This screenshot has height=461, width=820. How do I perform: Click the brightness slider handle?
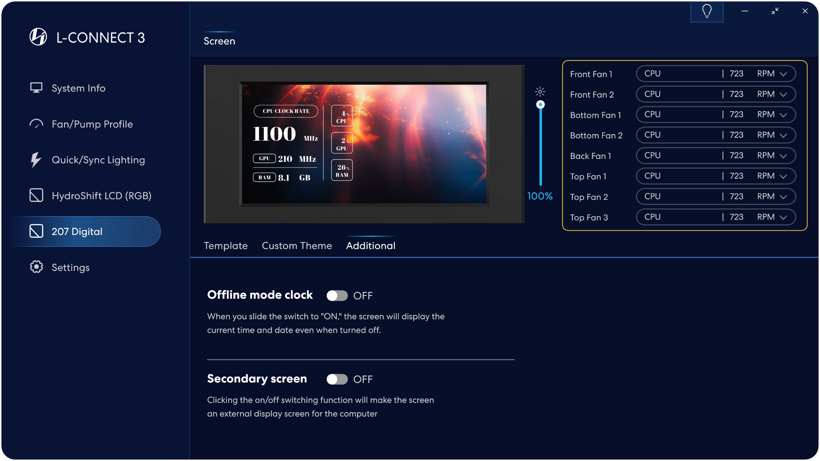pos(540,105)
